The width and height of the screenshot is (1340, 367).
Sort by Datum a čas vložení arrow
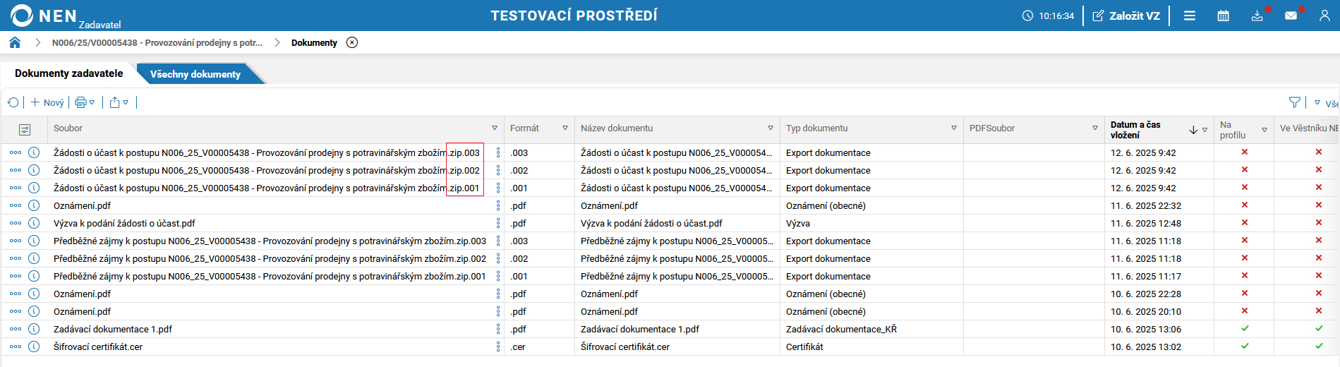1193,130
